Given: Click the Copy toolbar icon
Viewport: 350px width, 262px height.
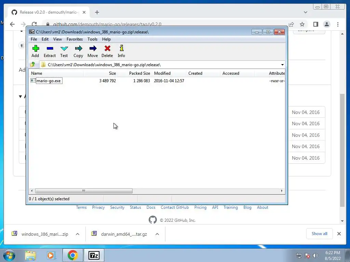Looking at the screenshot, I should point(78,52).
